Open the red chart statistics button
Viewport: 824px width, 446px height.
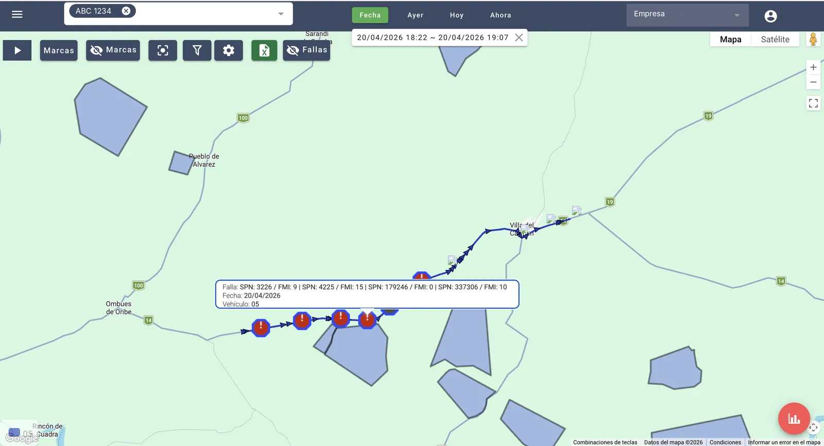click(794, 419)
